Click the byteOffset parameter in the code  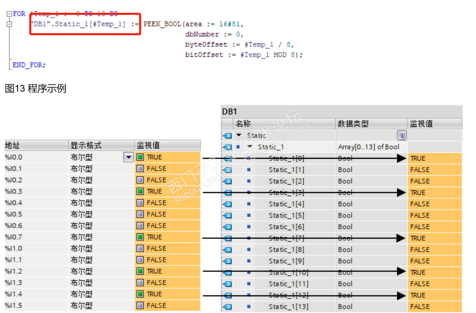[x=206, y=44]
